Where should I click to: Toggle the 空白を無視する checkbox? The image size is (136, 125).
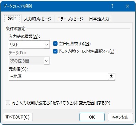55,44
